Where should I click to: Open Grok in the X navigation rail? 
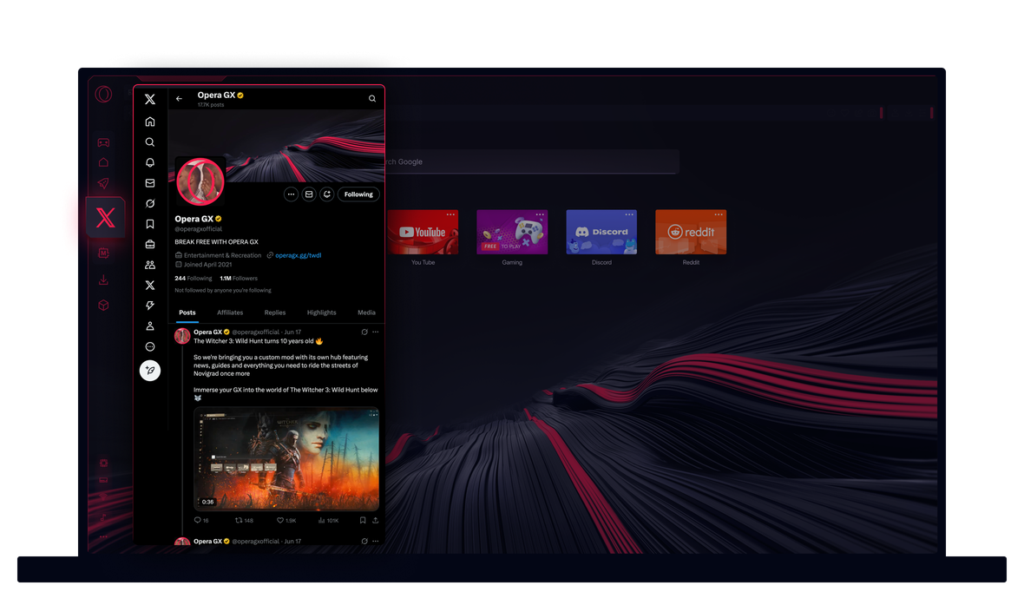click(149, 203)
